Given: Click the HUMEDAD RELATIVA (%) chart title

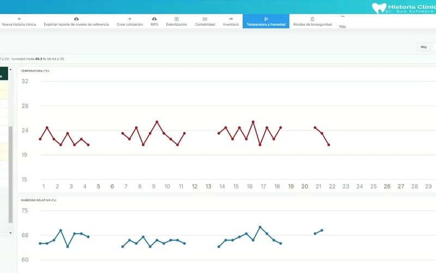Looking at the screenshot, I should 39,200.
